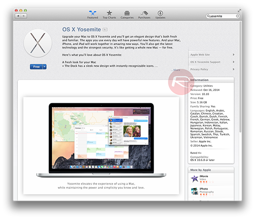
Task: Click the back navigation arrow
Action: [18, 16]
